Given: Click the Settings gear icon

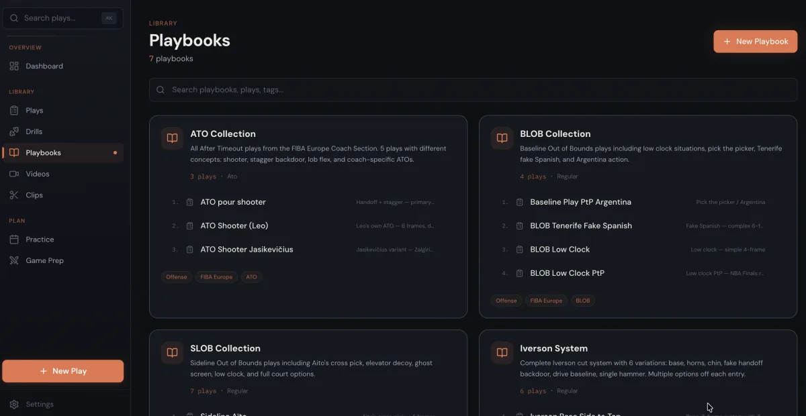Looking at the screenshot, I should tap(14, 405).
